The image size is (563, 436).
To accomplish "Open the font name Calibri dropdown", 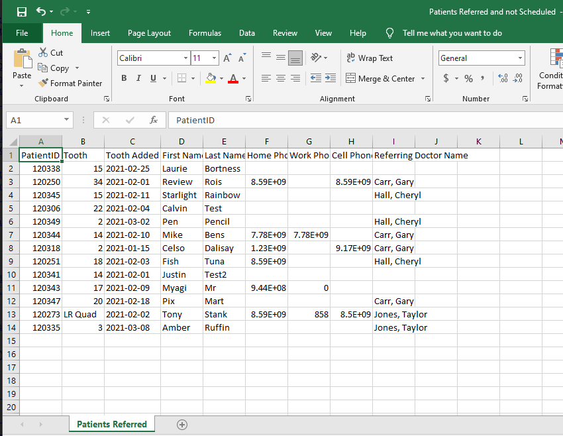I will coord(185,58).
